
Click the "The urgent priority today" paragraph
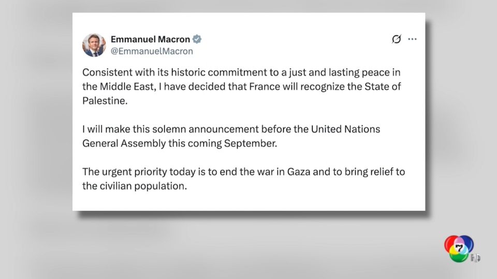[x=243, y=179]
